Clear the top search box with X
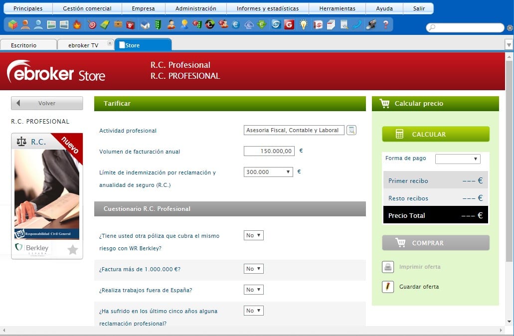The width and height of the screenshot is (514, 336). pyautogui.click(x=510, y=28)
